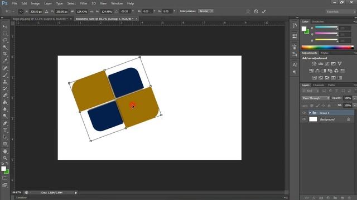The image size is (357, 200).
Task: Commit the transform with the checkmark
Action: pos(264,11)
